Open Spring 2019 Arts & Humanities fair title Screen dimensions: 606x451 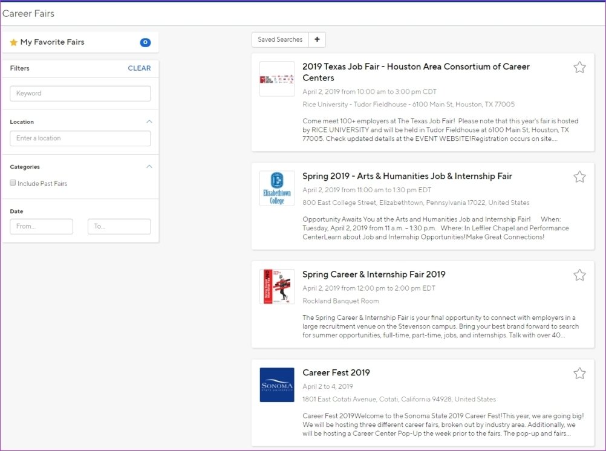(x=407, y=176)
